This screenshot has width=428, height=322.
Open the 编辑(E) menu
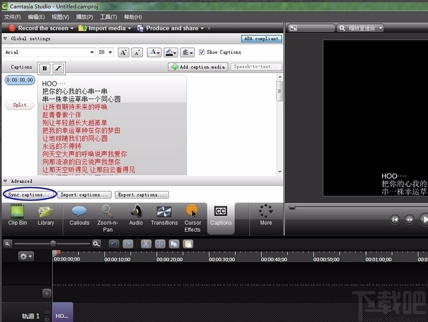pyautogui.click(x=36, y=17)
